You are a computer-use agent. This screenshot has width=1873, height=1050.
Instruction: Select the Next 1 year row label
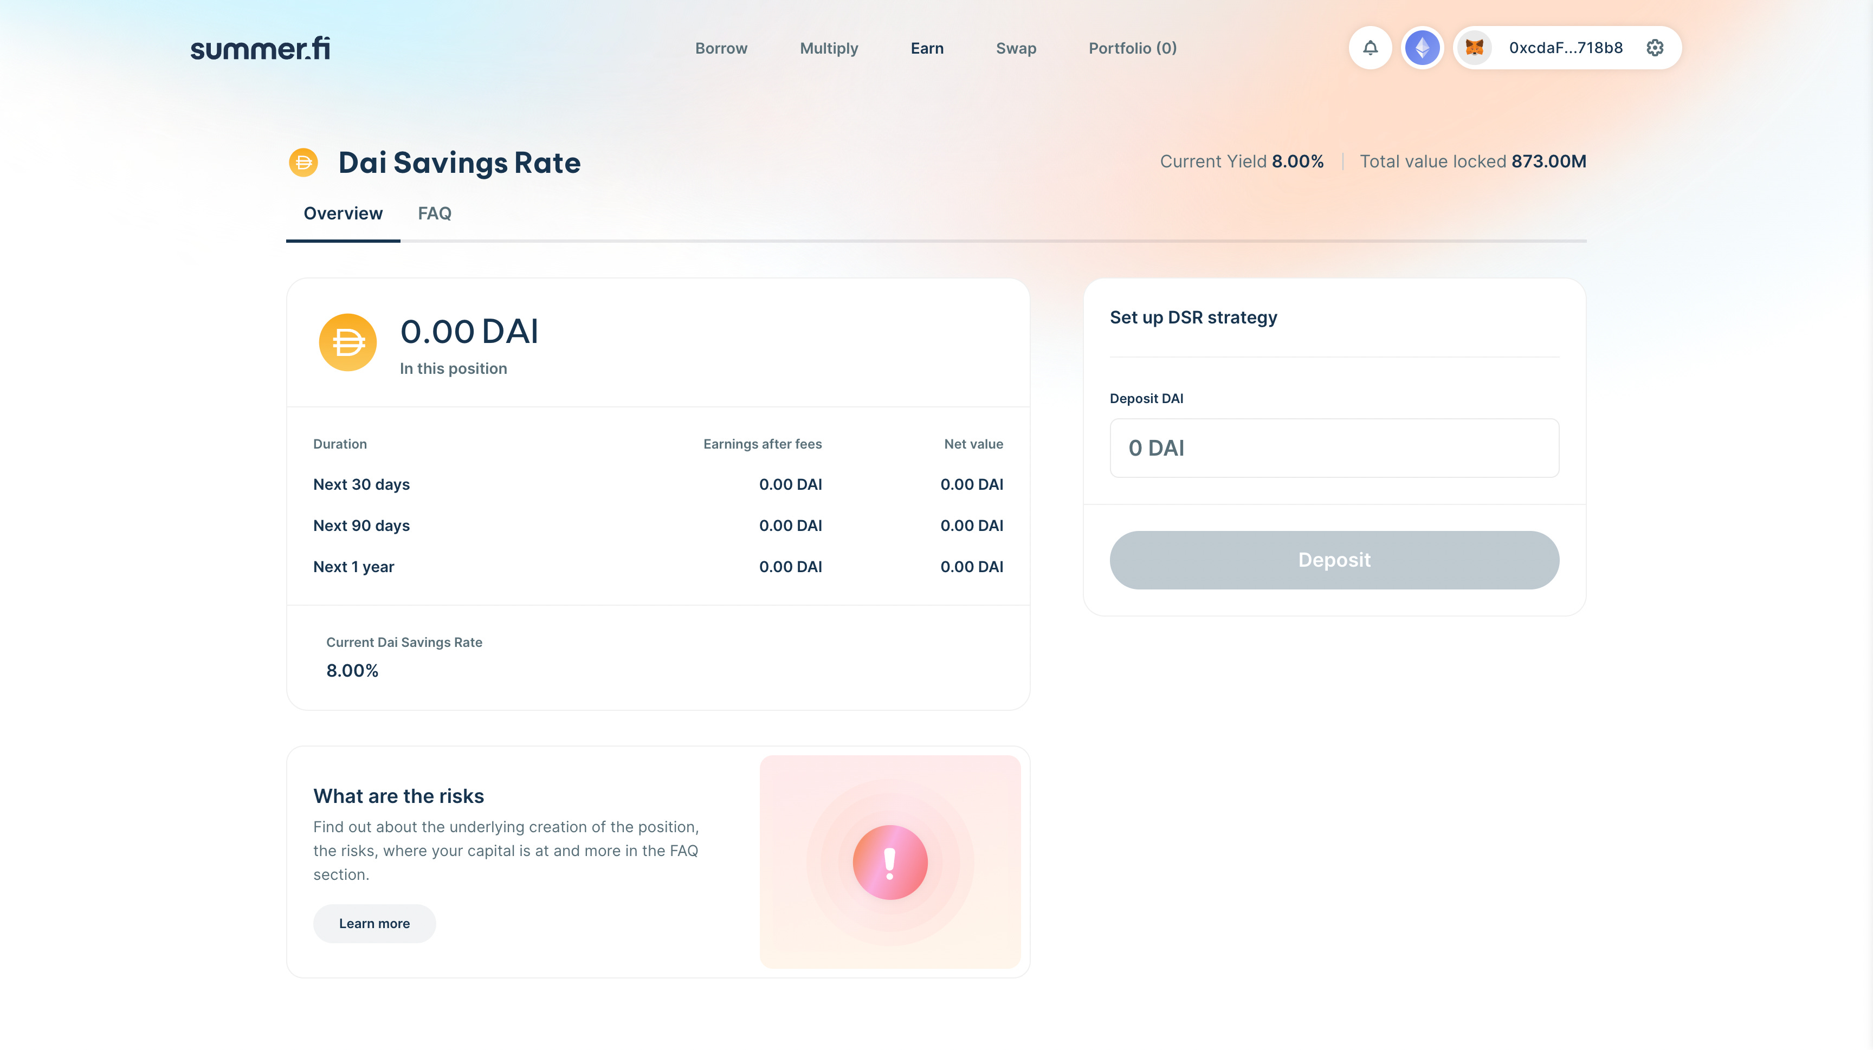[353, 567]
